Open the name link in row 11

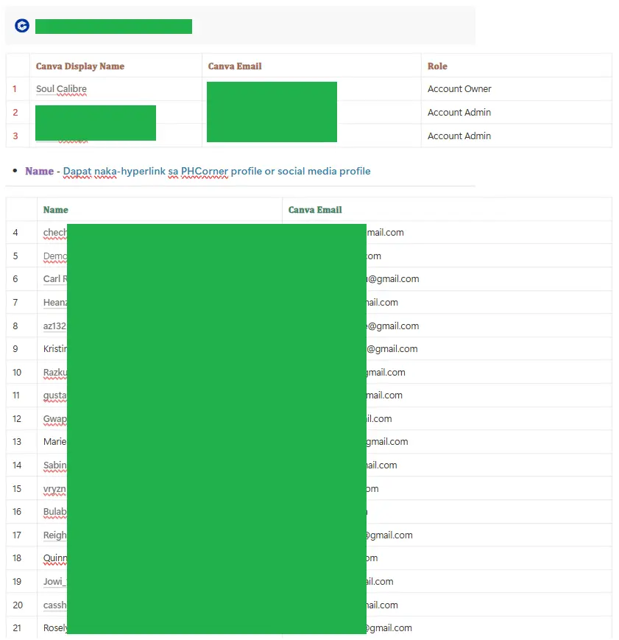tap(55, 395)
